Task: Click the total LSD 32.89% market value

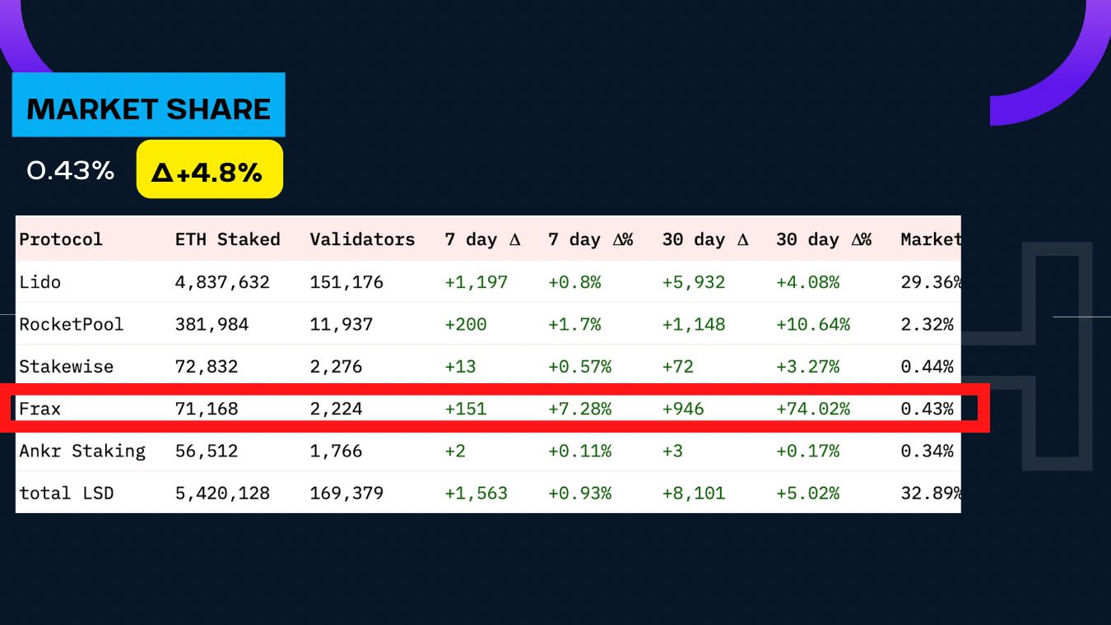Action: coord(931,493)
